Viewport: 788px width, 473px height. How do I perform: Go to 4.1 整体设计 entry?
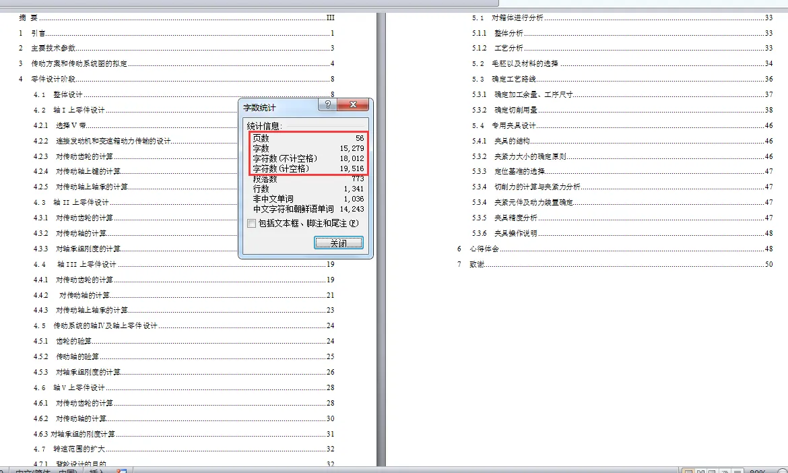click(184, 94)
